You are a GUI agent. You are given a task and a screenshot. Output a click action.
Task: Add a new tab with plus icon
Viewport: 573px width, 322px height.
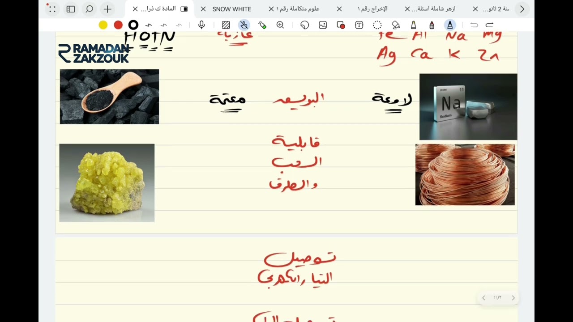point(107,9)
